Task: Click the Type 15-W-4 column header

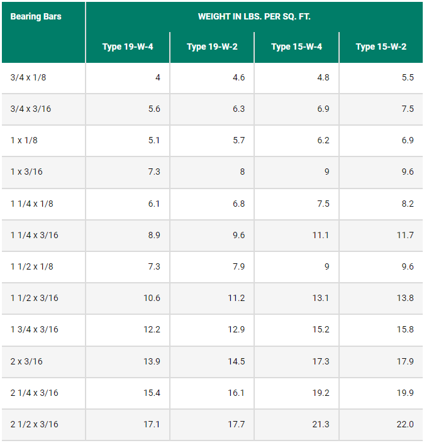Action: click(x=297, y=47)
